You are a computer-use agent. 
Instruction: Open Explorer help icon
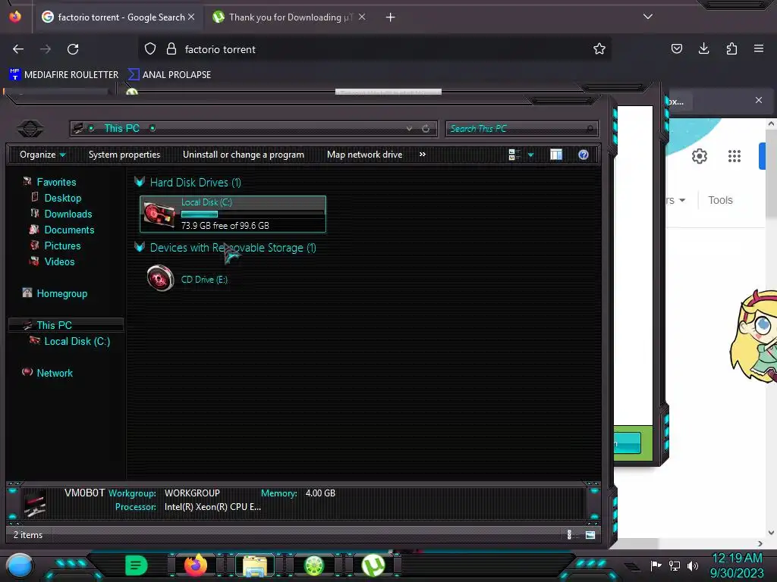click(x=584, y=155)
